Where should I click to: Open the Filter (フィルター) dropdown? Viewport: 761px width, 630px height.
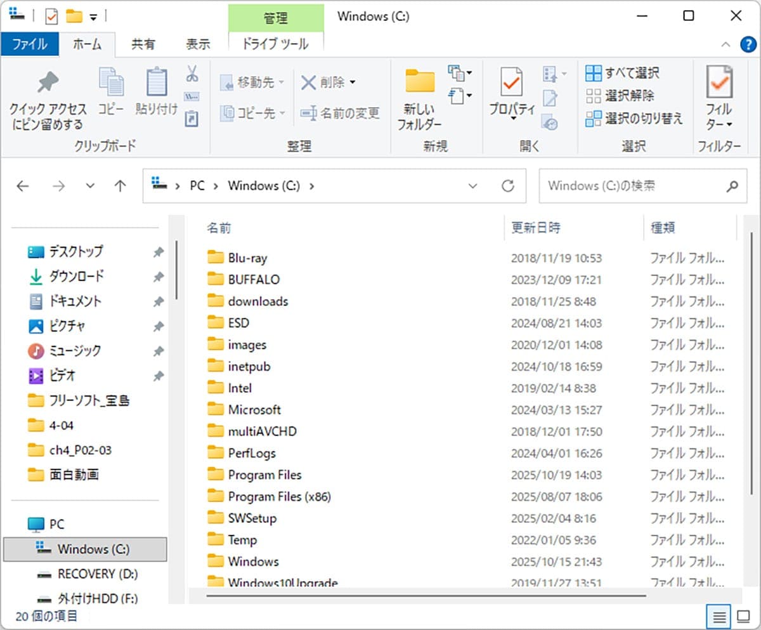point(719,98)
